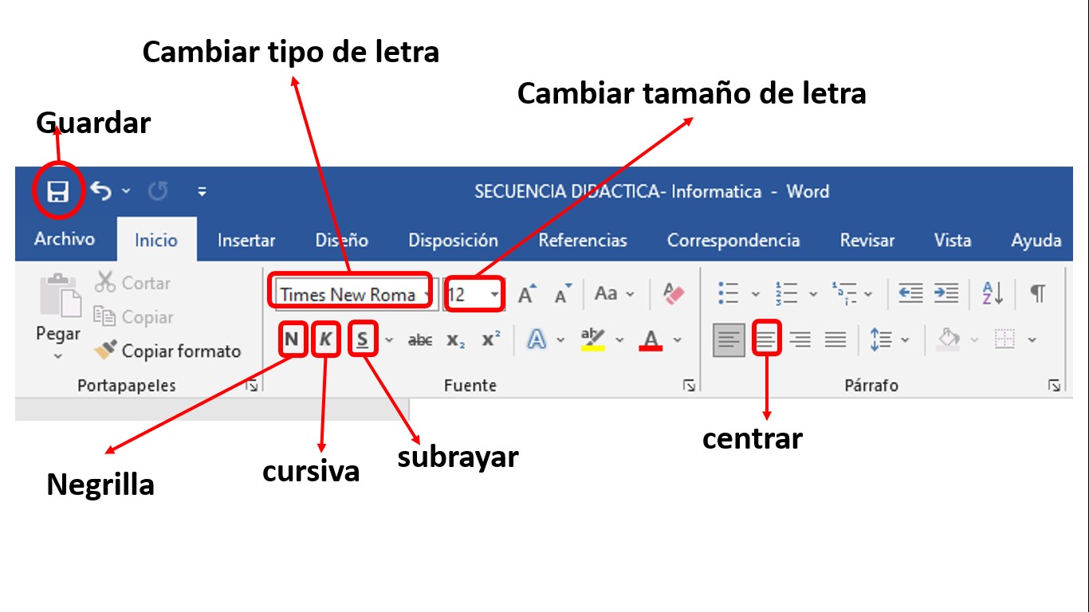1089x612 pixels.
Task: Open the Revisar tab
Action: pyautogui.click(x=867, y=240)
